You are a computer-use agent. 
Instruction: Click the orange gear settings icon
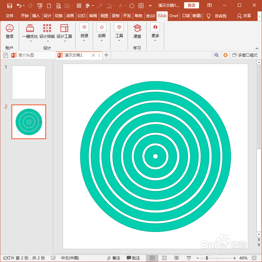point(225,55)
